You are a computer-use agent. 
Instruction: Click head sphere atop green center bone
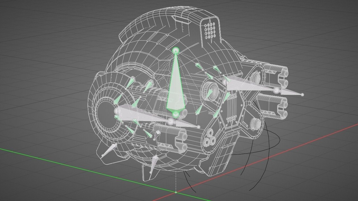tap(175, 51)
